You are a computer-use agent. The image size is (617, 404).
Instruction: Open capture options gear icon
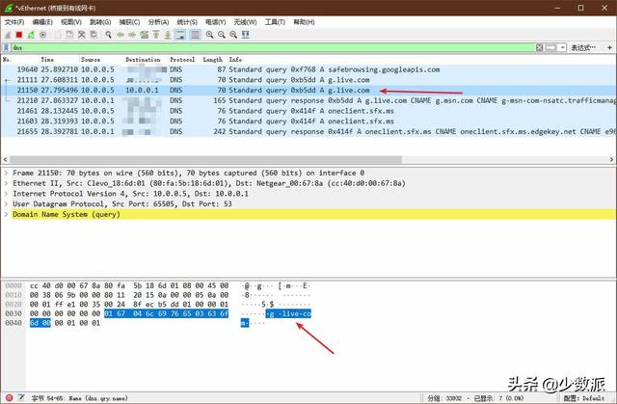(x=42, y=35)
